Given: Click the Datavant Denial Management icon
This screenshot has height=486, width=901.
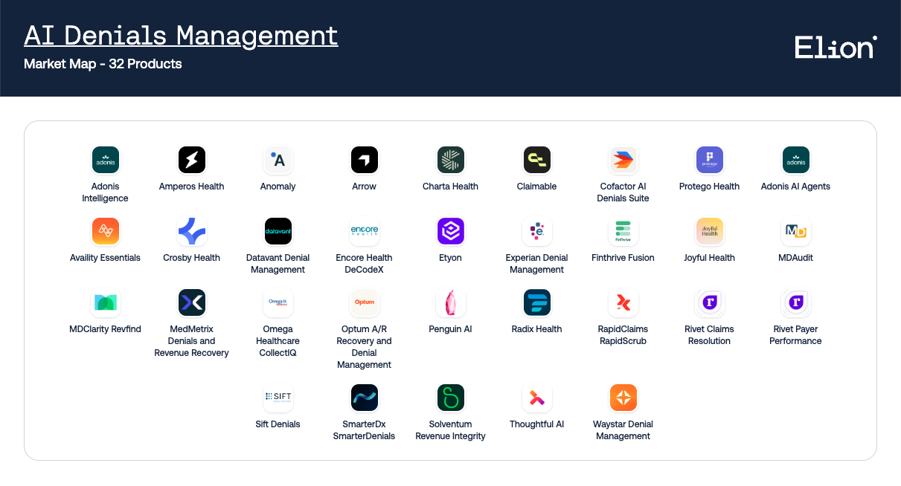Looking at the screenshot, I should tap(278, 231).
